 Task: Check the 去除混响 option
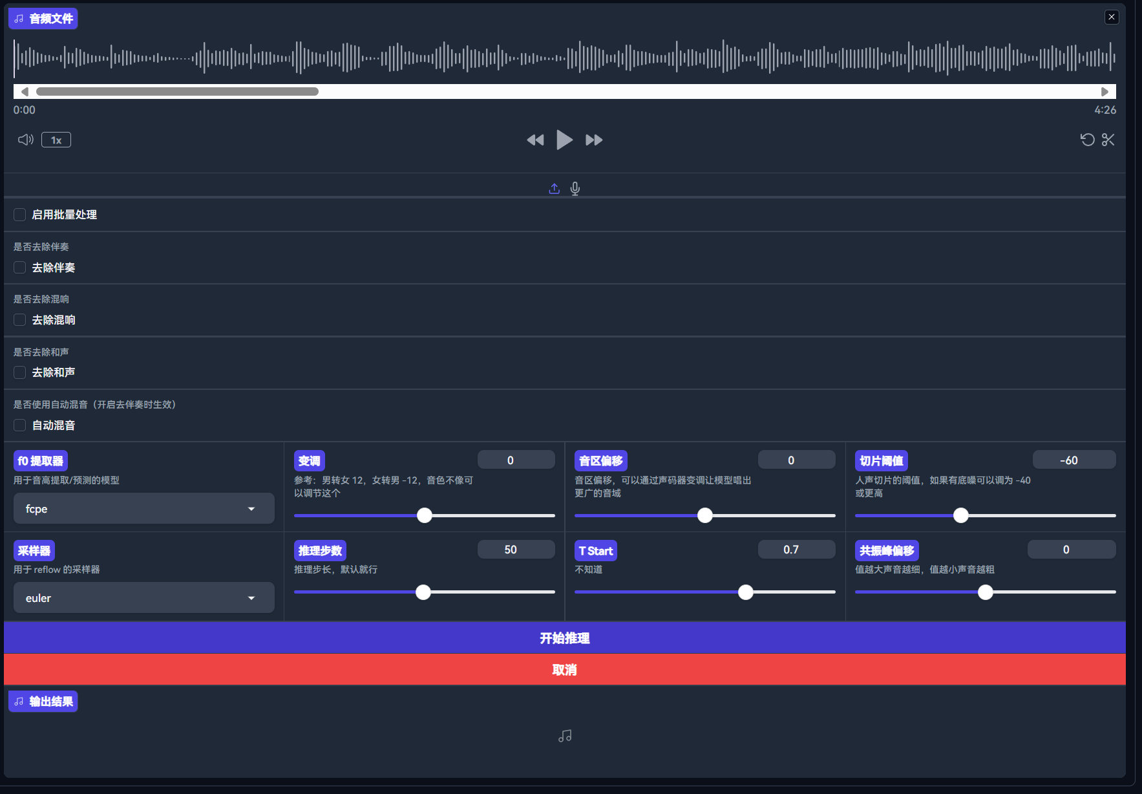coord(20,320)
